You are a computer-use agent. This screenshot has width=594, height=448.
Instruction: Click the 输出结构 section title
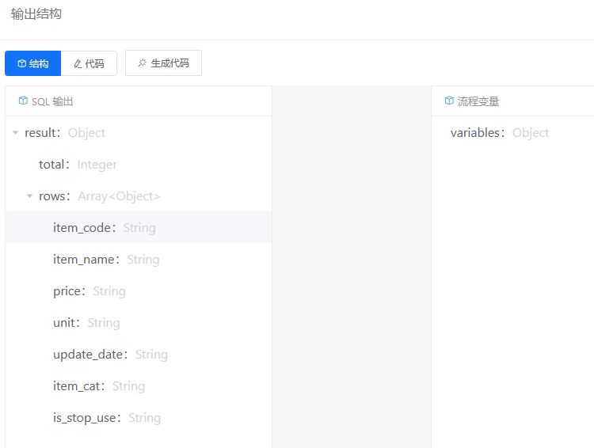(36, 14)
